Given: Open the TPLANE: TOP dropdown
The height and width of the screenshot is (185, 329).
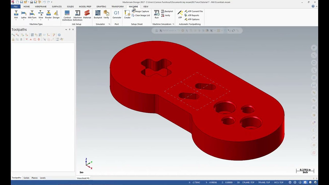Looking at the screenshot, I should (x=264, y=182).
